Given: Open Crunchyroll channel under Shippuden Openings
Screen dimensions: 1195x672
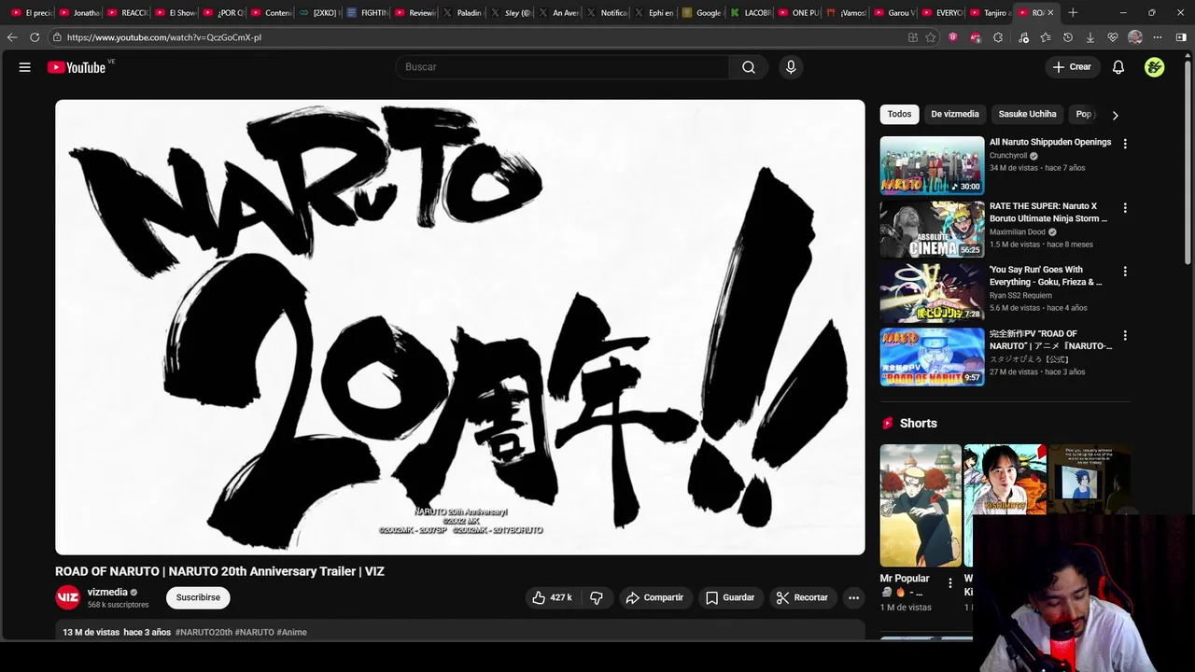Looking at the screenshot, I should click(x=1008, y=156).
